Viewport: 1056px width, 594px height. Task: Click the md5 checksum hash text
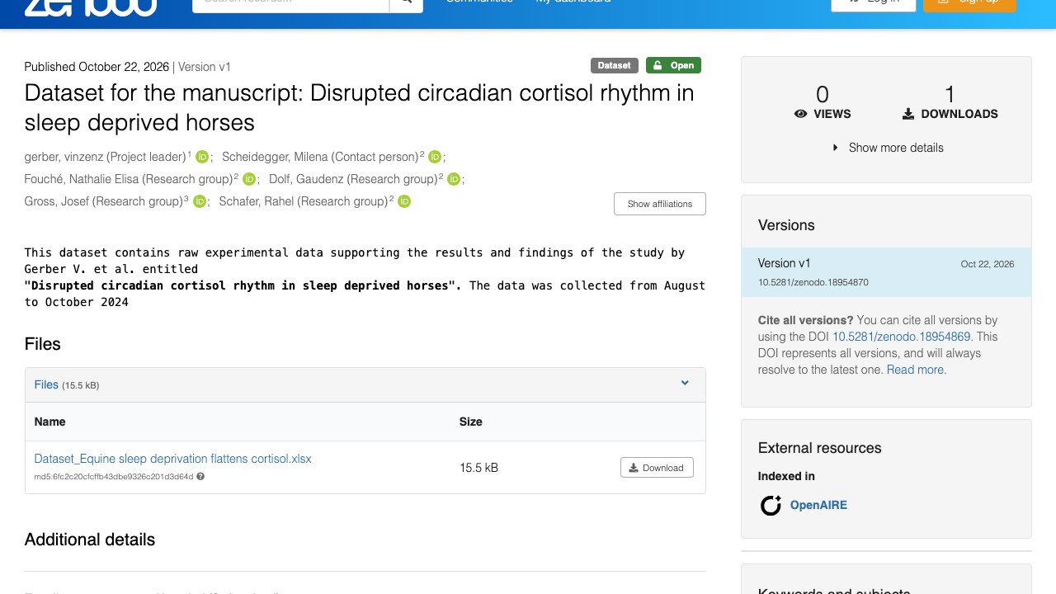(114, 476)
